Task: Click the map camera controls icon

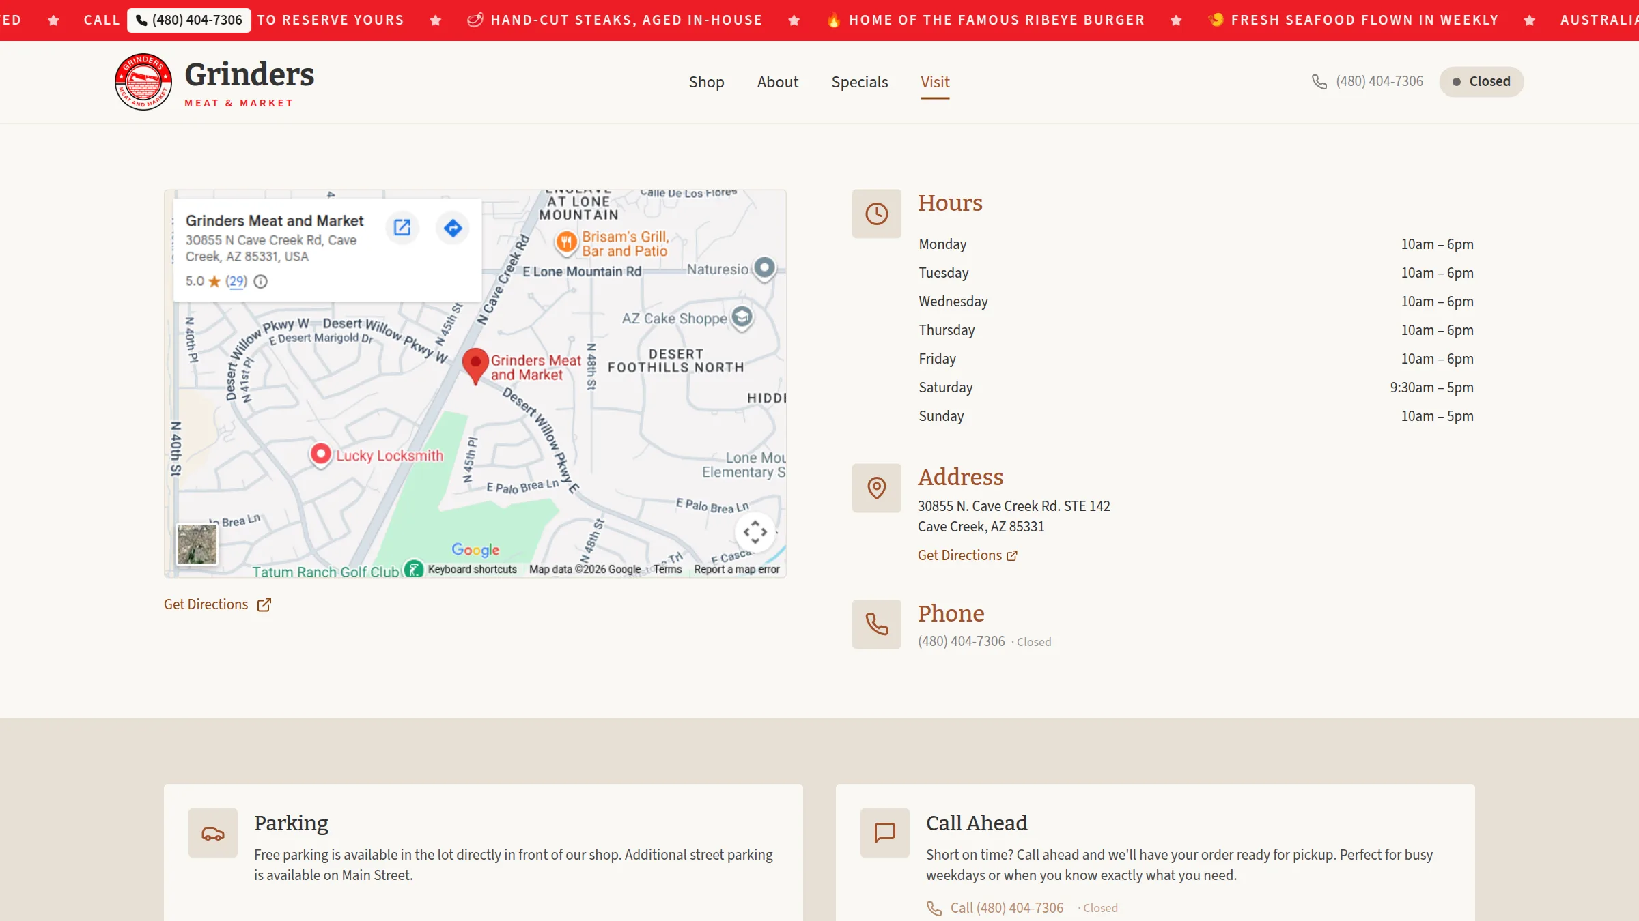Action: (x=755, y=532)
